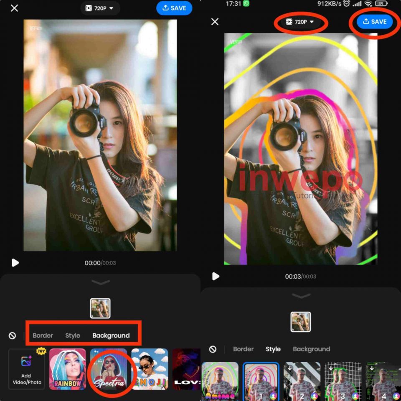Tap Add Video/Photo tile
Image resolution: width=401 pixels, height=401 pixels.
click(26, 369)
